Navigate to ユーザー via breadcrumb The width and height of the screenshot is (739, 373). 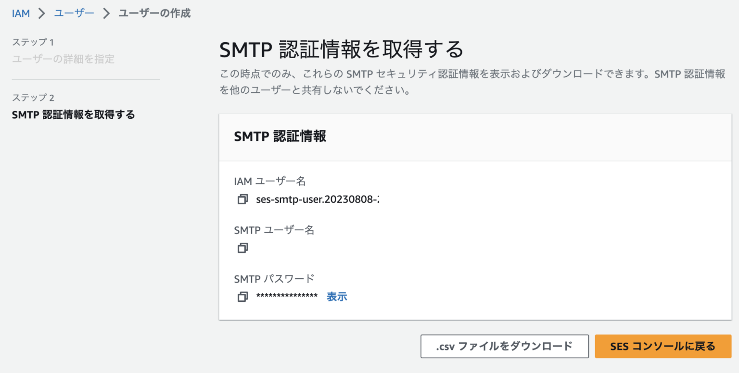pos(74,13)
